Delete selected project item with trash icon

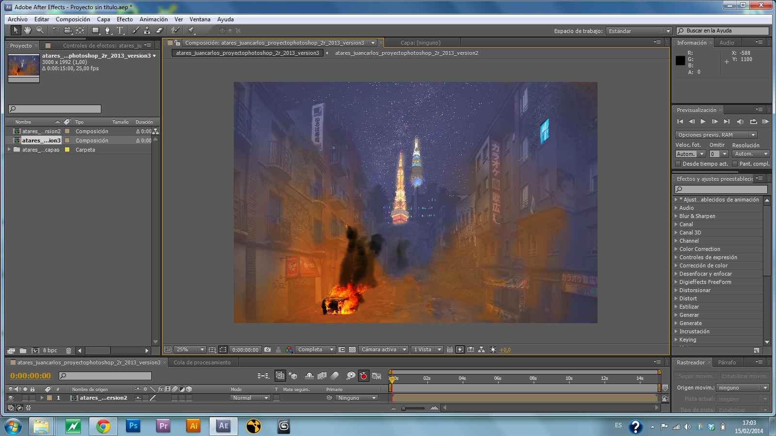coord(68,350)
